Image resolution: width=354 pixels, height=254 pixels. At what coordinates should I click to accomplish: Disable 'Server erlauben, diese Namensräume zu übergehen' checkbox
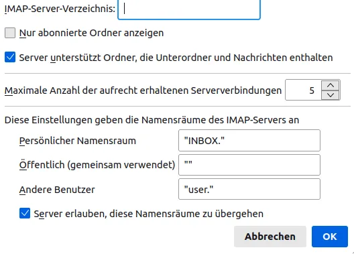25,213
